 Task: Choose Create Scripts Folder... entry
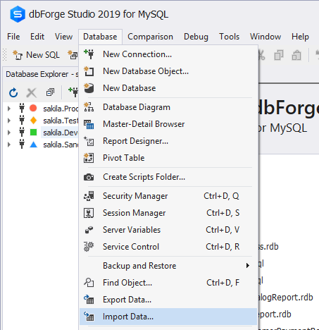[x=168, y=177]
